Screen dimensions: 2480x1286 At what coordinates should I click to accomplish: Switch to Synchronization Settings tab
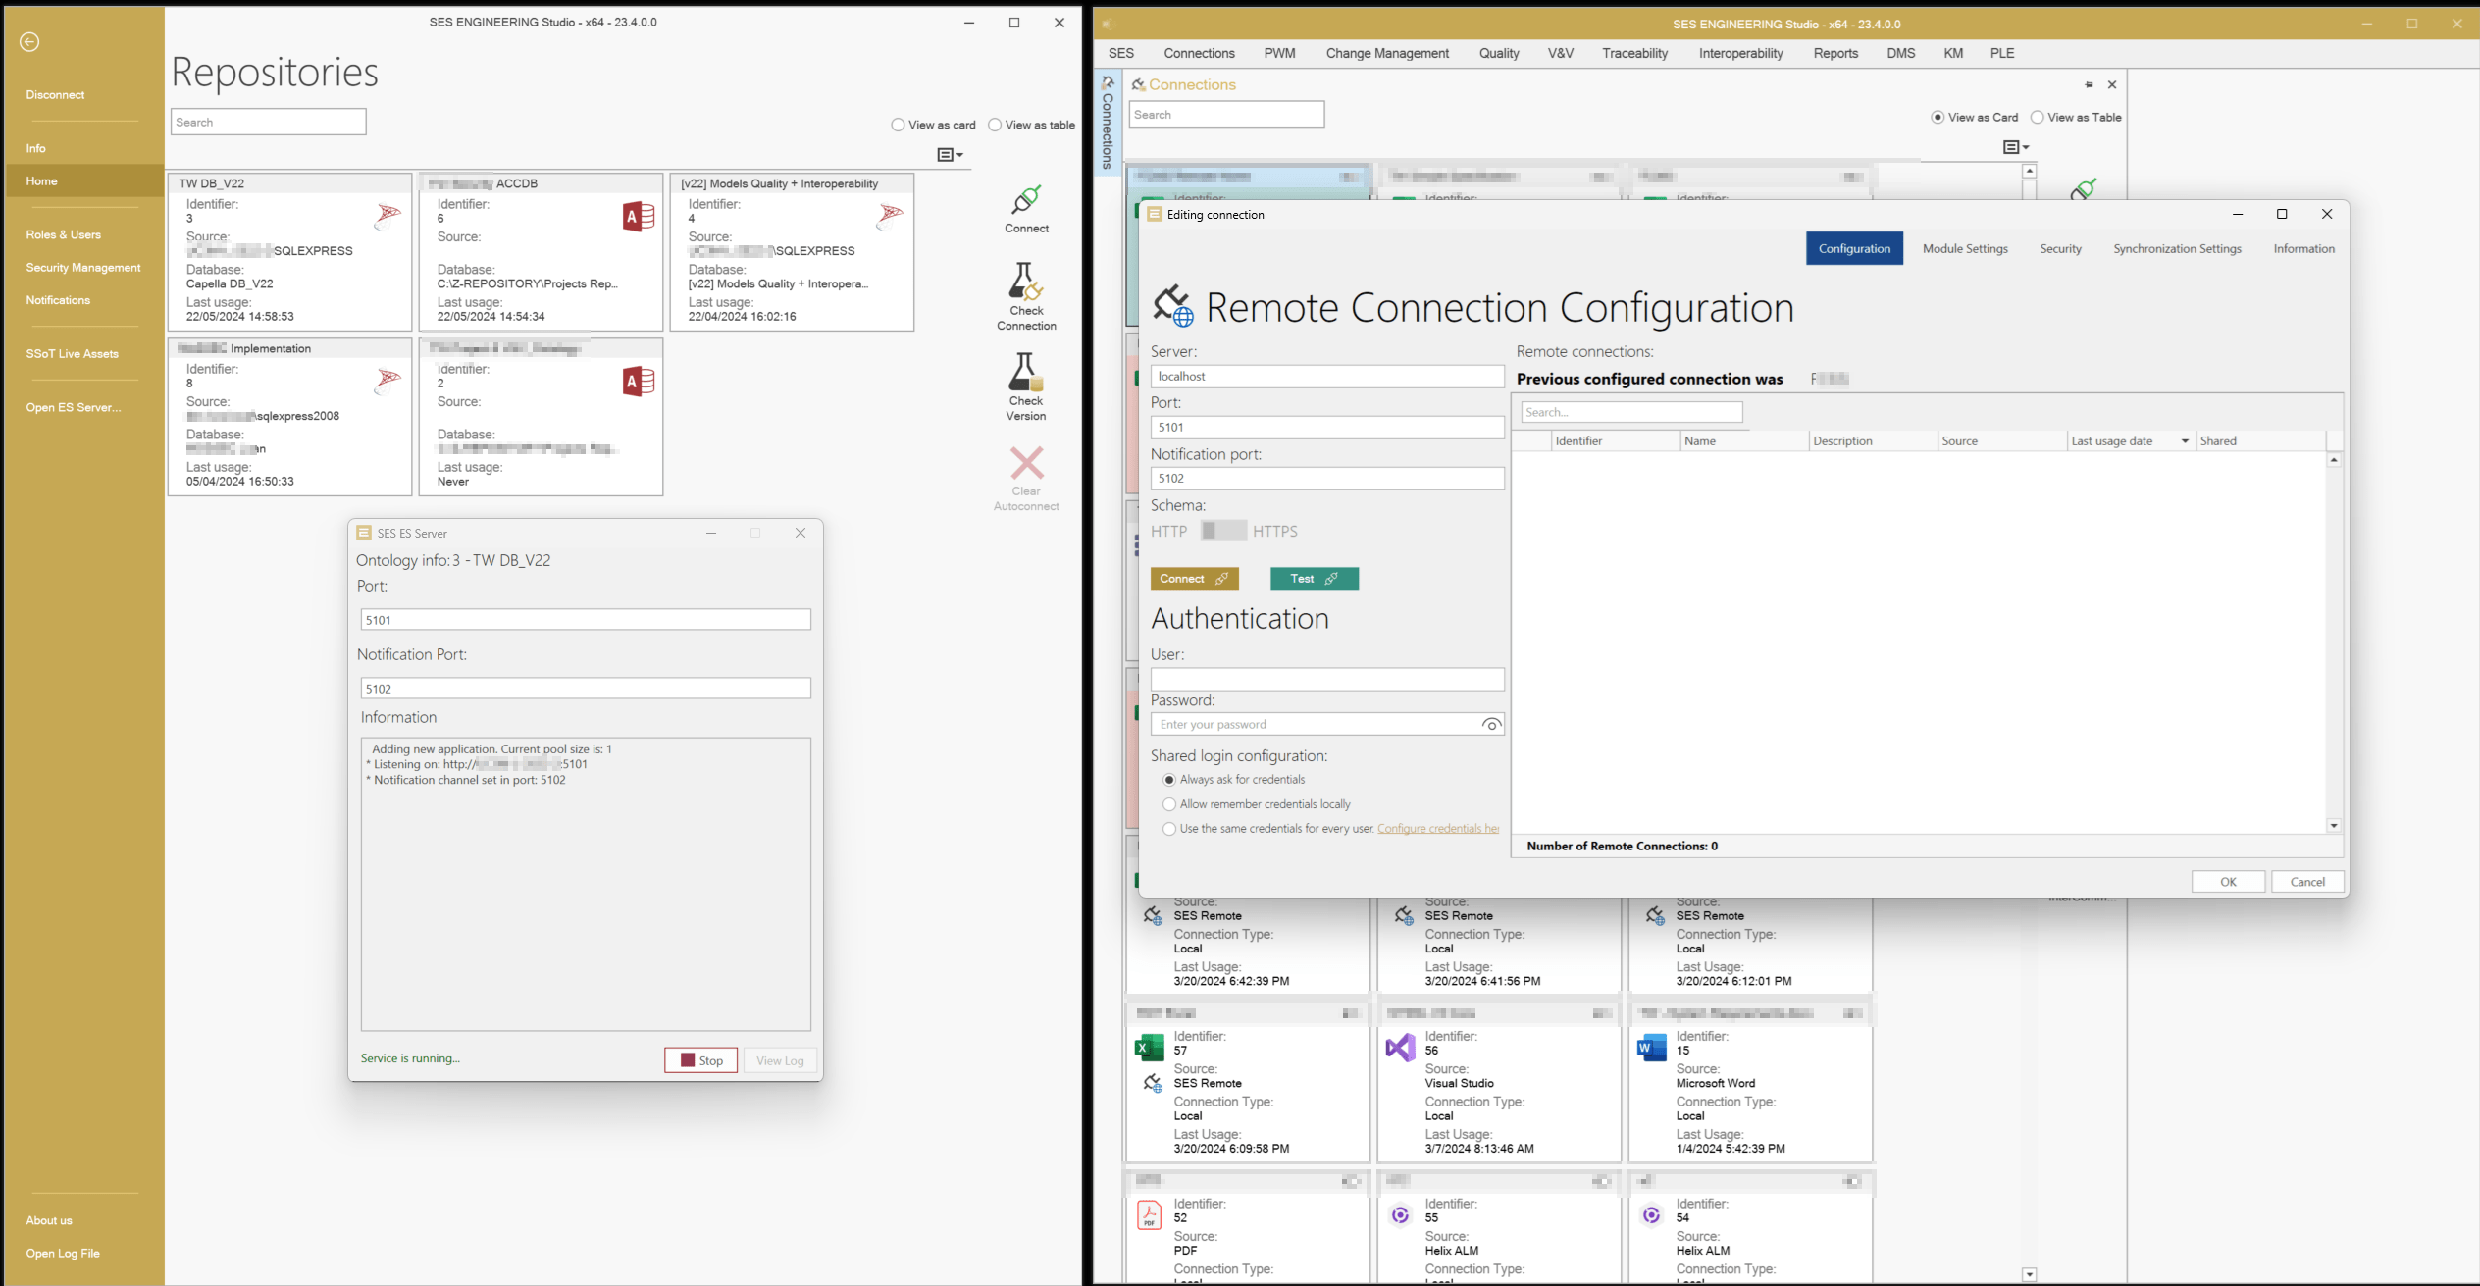[x=2177, y=248]
